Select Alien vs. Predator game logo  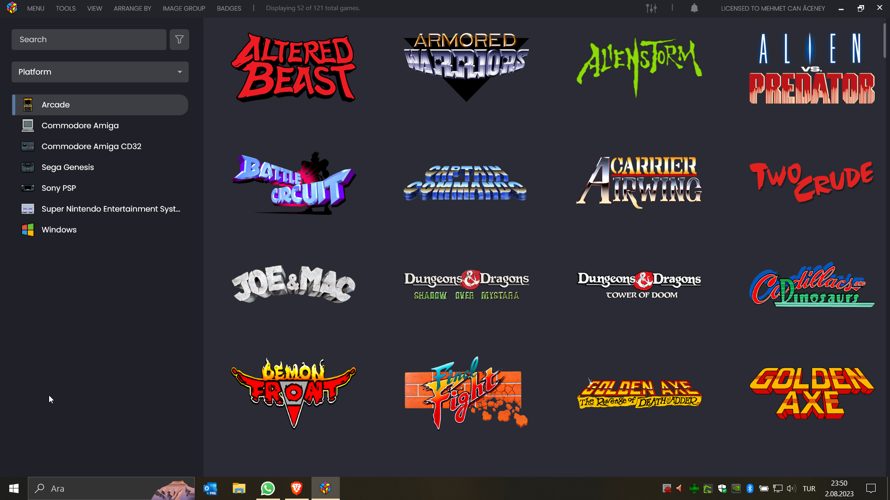(812, 68)
